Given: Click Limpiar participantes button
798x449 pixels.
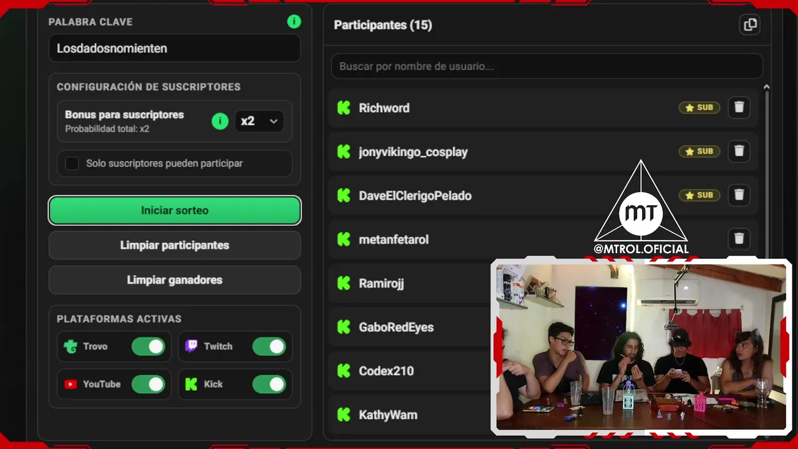Looking at the screenshot, I should click(x=175, y=245).
